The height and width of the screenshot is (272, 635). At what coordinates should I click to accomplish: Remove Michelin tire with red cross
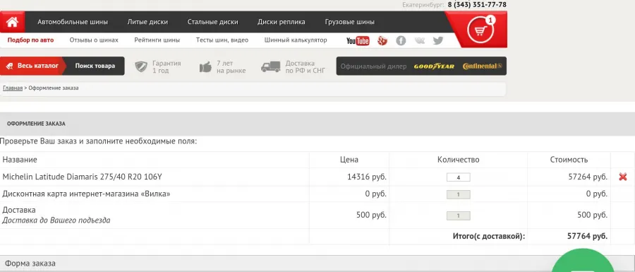click(x=623, y=177)
